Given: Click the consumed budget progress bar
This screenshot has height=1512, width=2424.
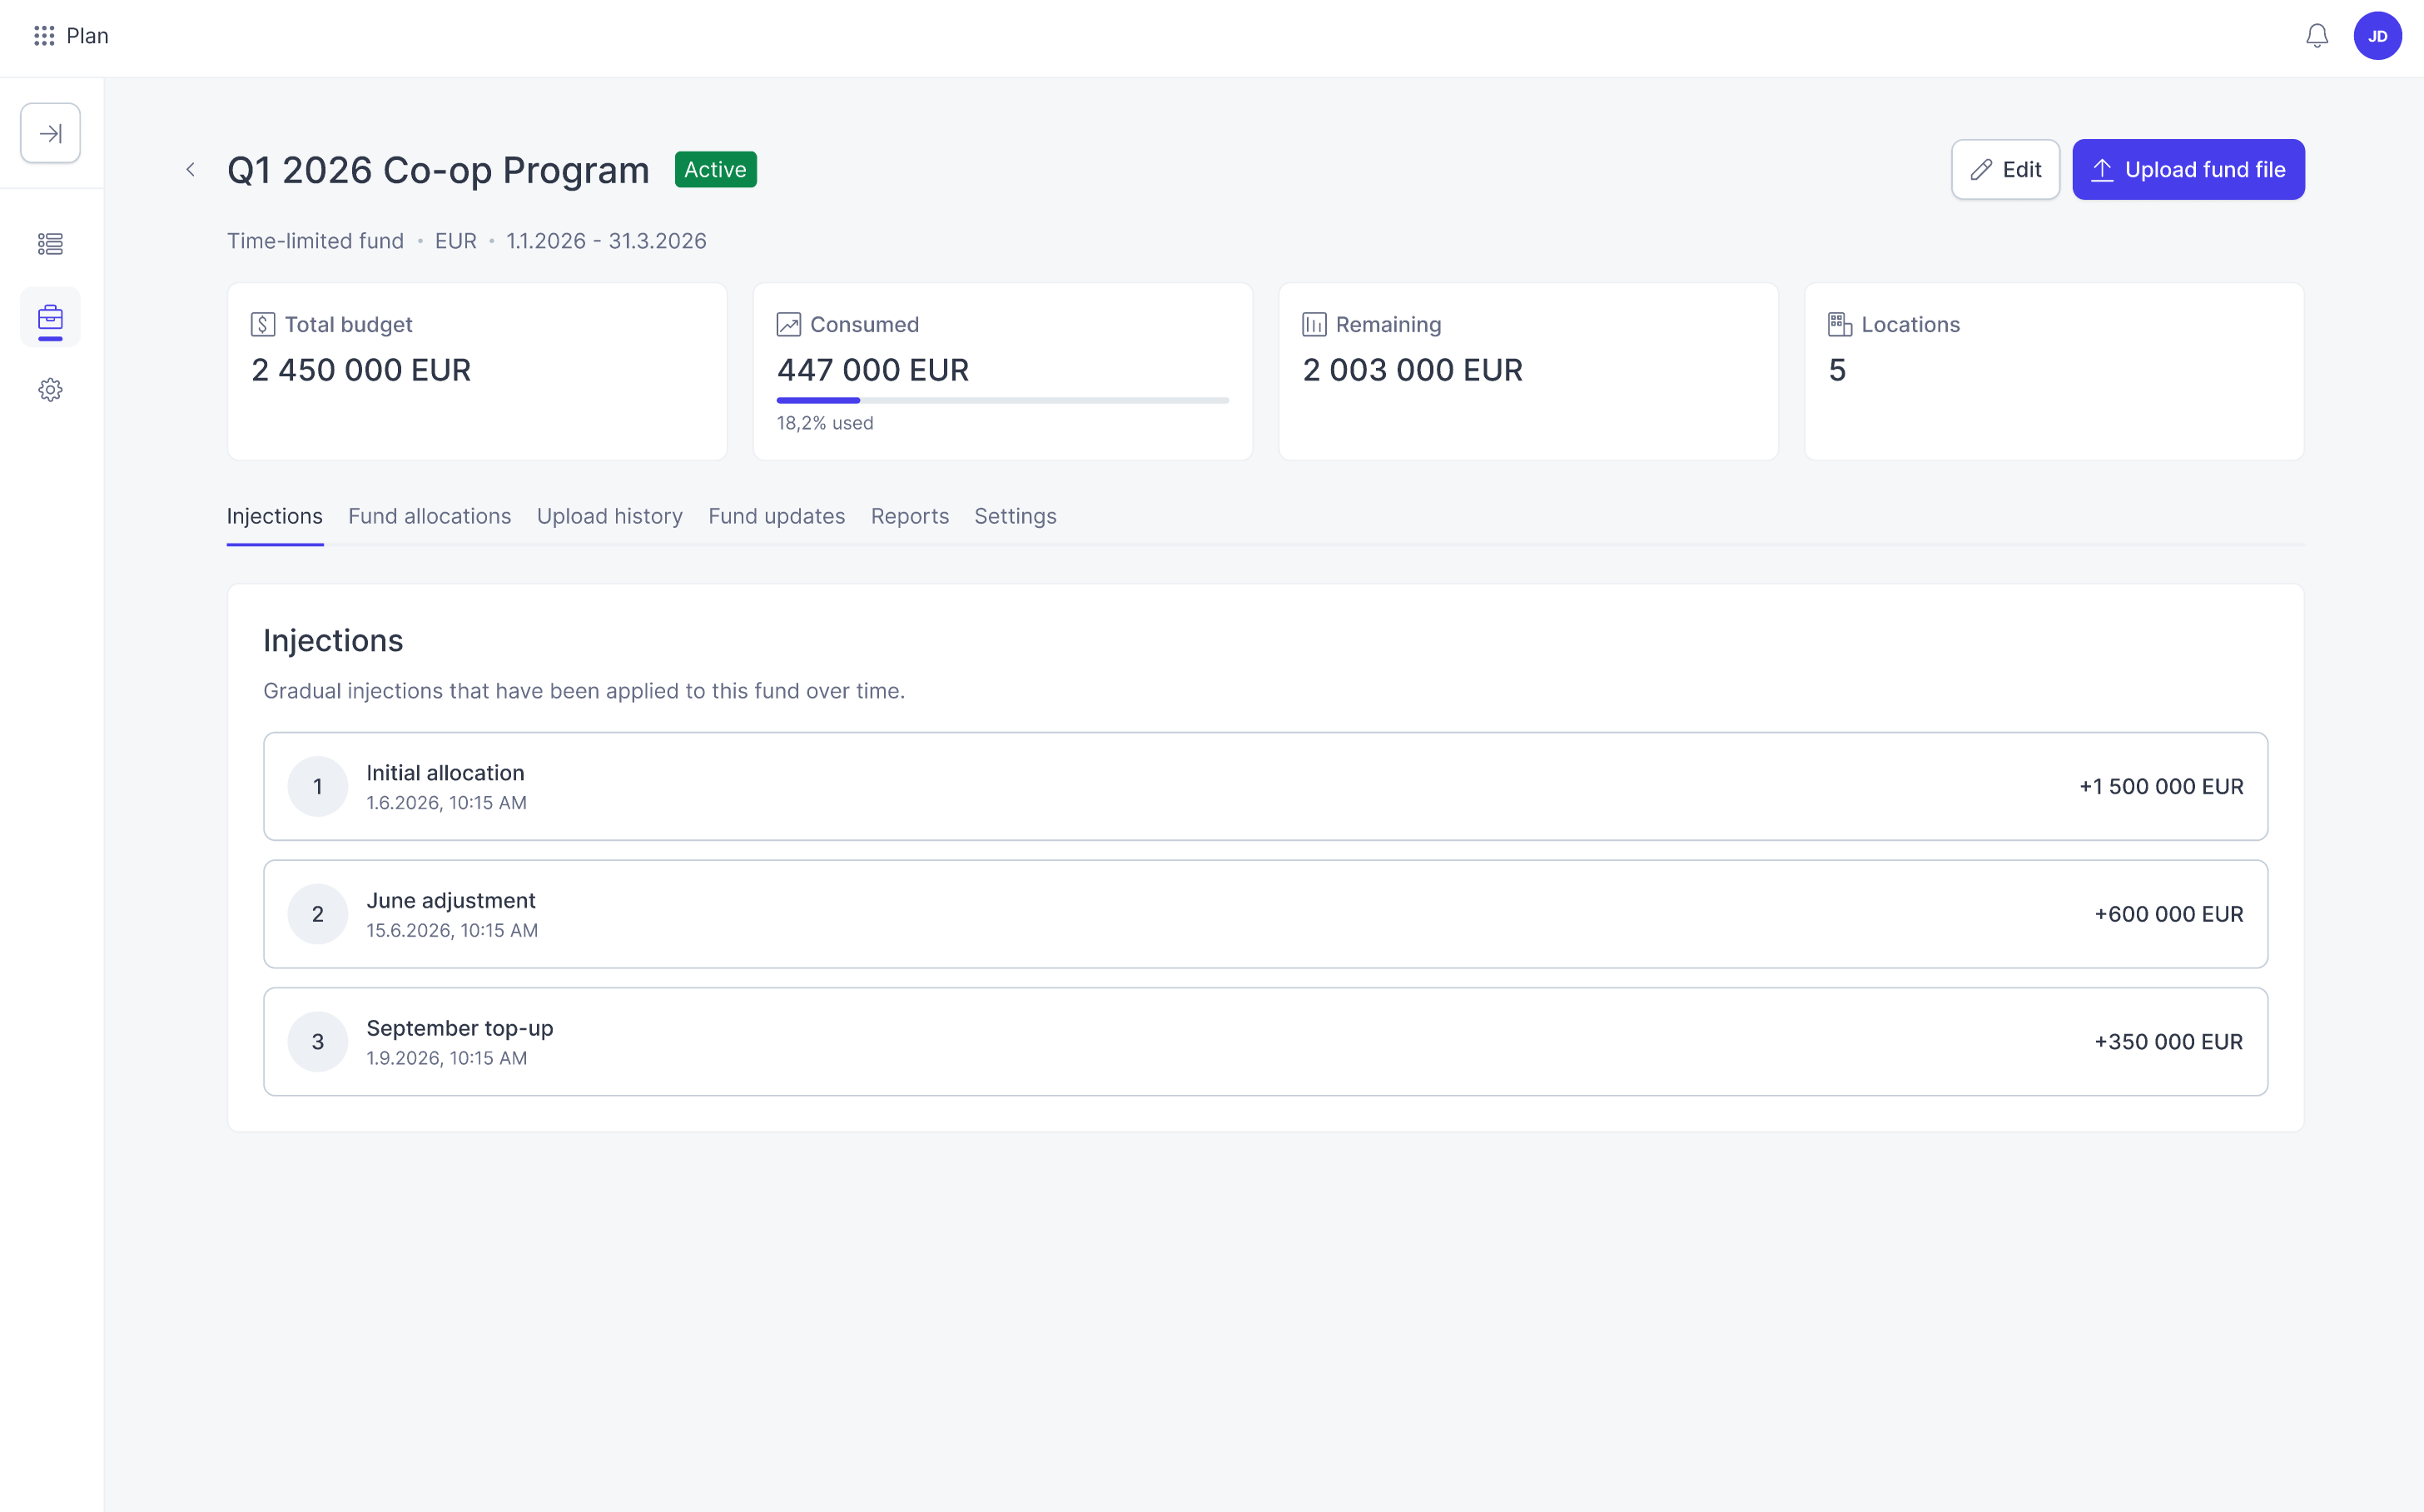Looking at the screenshot, I should 1002,400.
